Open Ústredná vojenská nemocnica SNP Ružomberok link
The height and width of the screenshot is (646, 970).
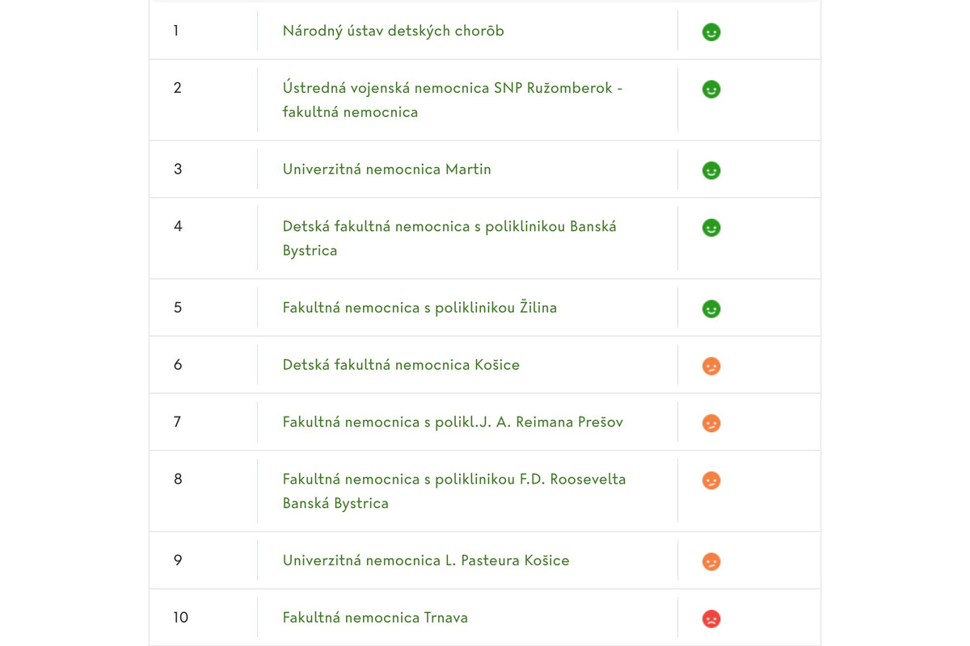(x=452, y=88)
